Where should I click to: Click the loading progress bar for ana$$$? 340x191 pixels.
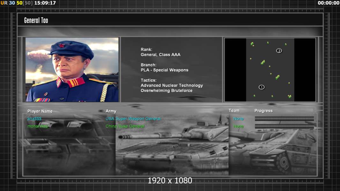(284, 119)
